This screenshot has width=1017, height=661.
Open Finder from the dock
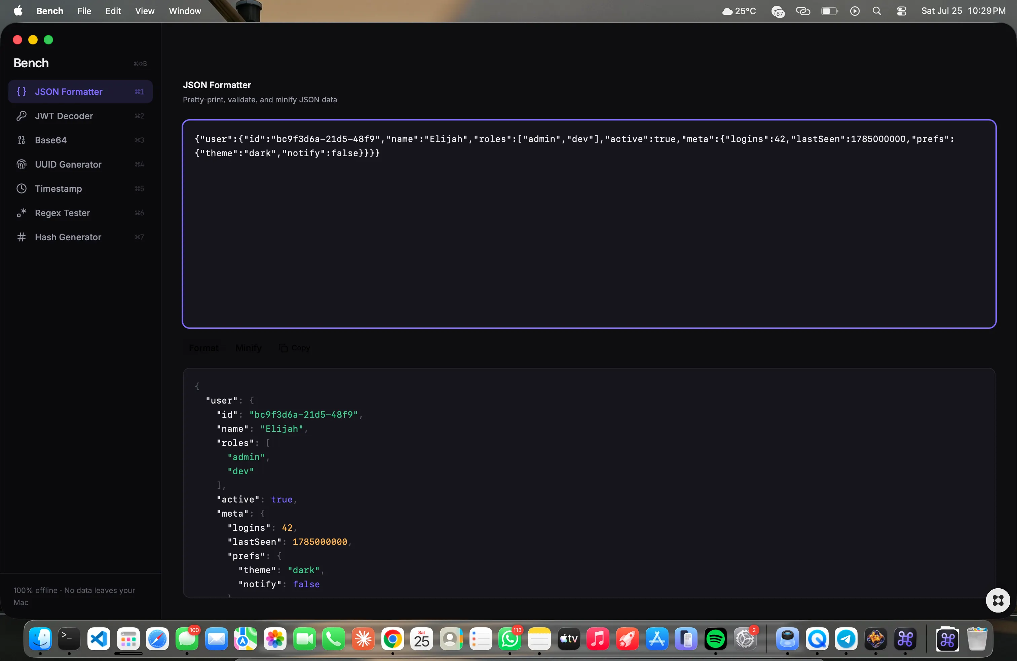click(40, 639)
